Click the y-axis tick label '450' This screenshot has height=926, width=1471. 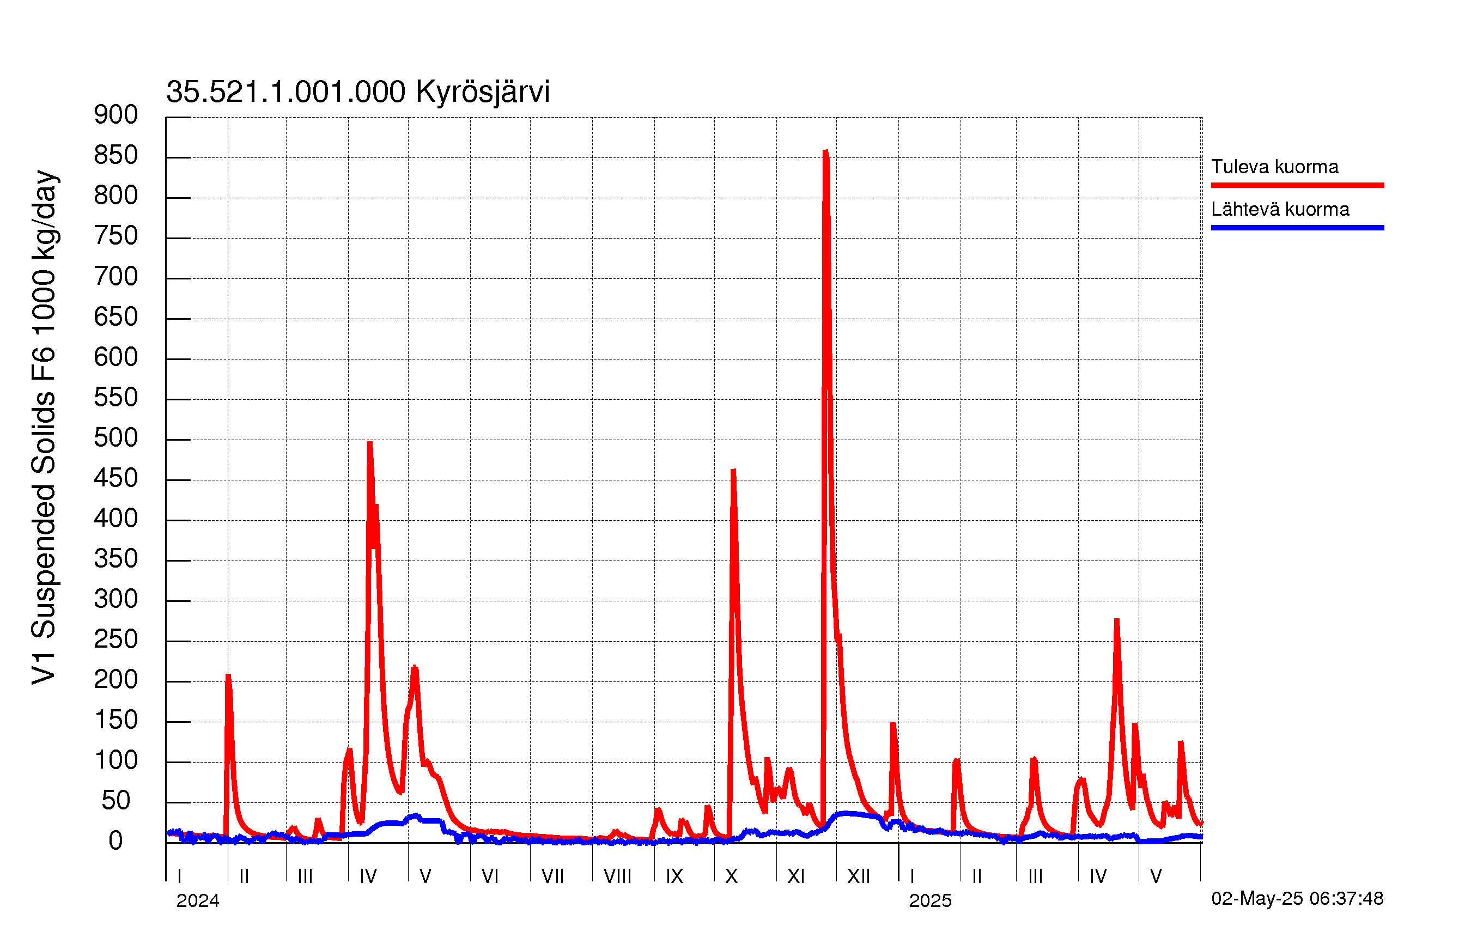(116, 478)
